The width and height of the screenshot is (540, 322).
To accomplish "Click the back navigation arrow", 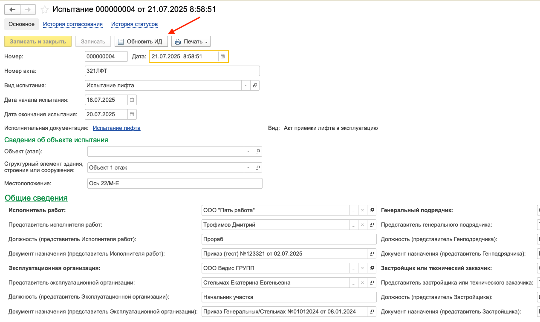I will click(12, 9).
